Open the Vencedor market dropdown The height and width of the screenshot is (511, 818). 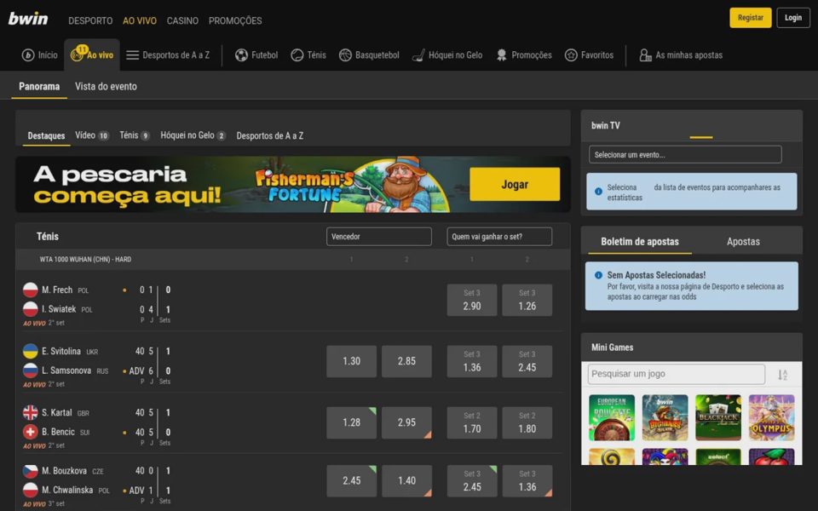(378, 236)
